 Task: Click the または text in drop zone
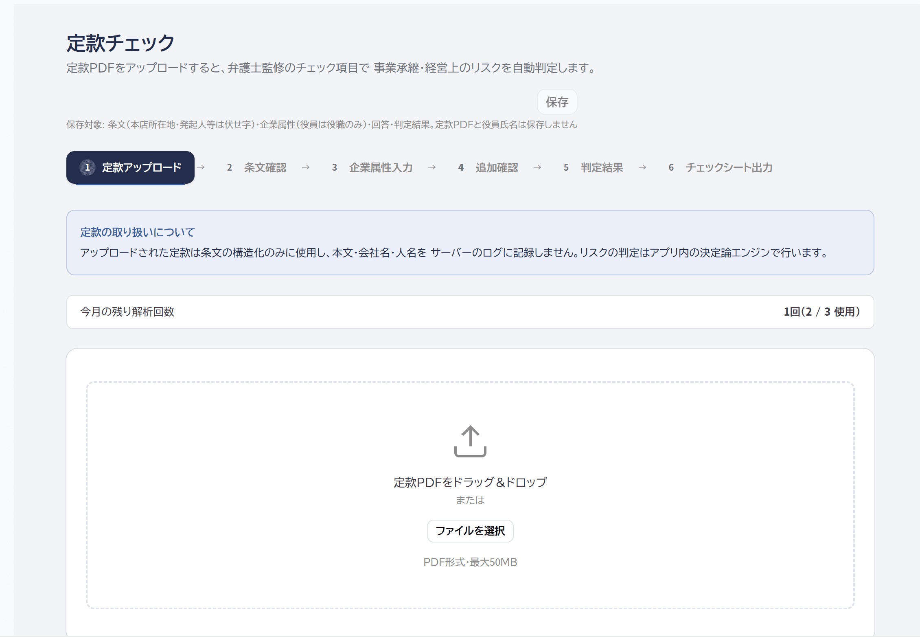coord(470,500)
